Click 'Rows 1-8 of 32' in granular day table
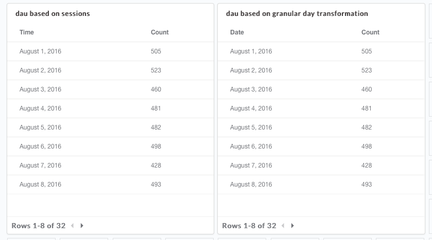 (249, 226)
